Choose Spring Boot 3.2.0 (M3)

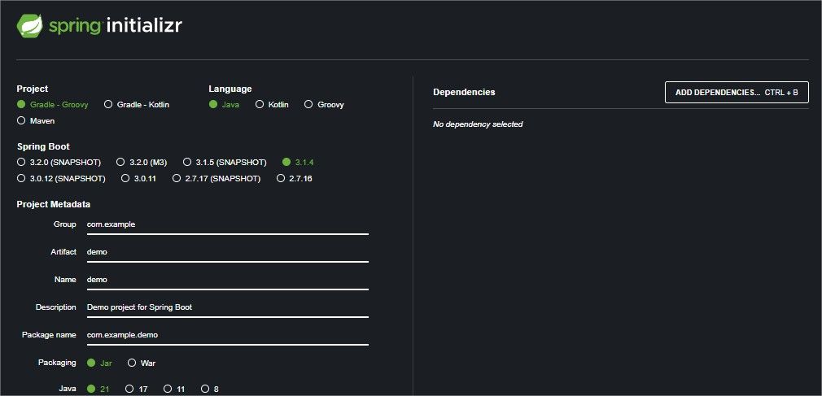[x=142, y=163]
